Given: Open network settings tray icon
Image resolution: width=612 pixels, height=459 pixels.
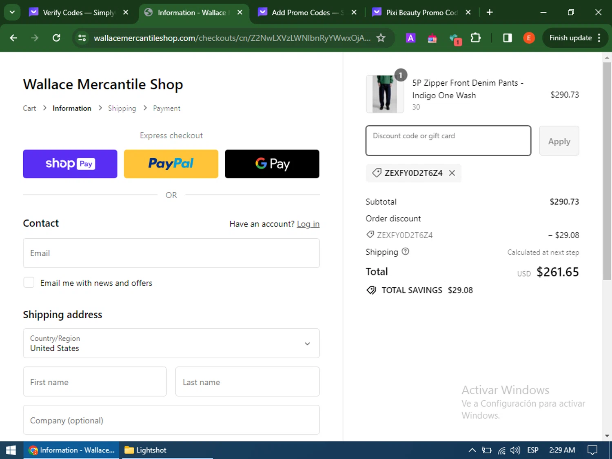Looking at the screenshot, I should click(501, 450).
